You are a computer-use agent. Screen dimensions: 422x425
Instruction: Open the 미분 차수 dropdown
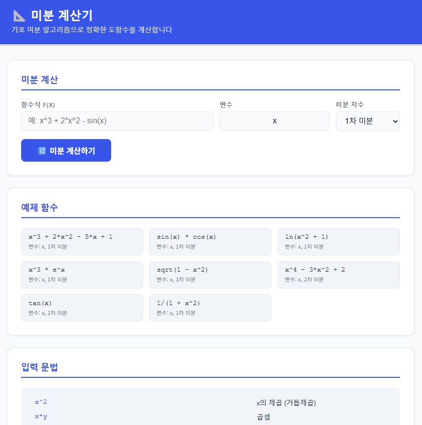[x=367, y=121]
